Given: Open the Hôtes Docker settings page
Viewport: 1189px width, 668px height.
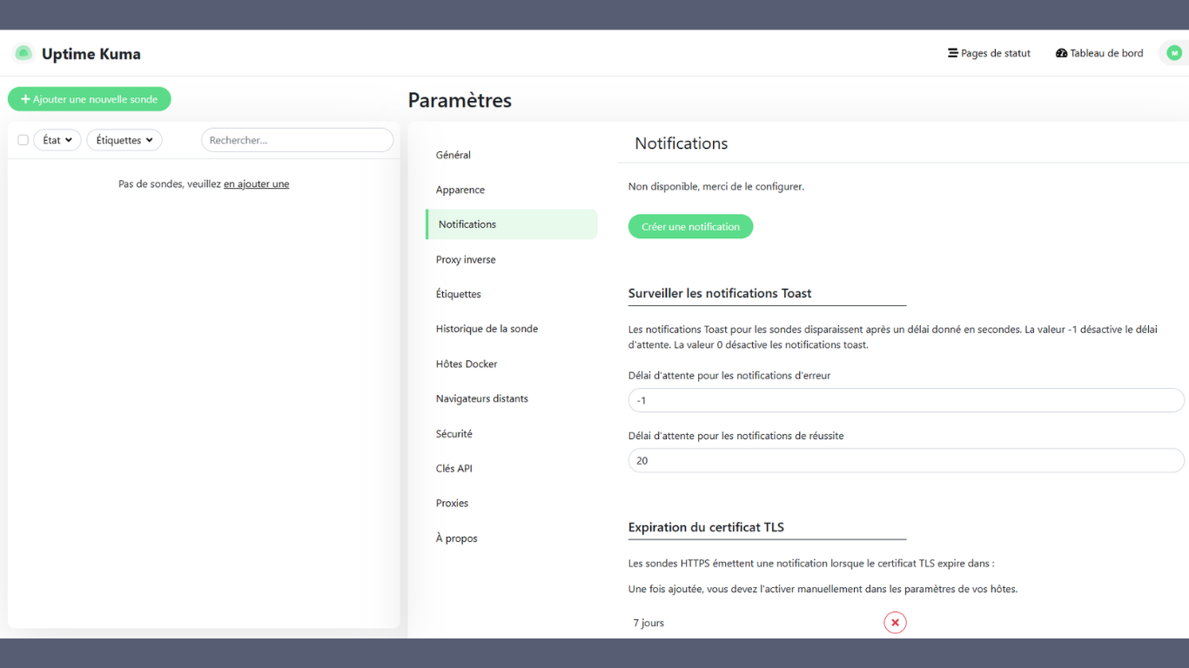Looking at the screenshot, I should 466,364.
